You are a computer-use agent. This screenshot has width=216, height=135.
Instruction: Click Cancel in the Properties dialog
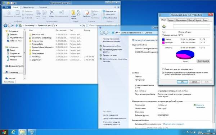coord(194,82)
